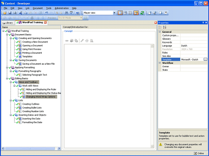Select the Templates item in the outline
The height and width of the screenshot is (156, 209).
(27, 57)
